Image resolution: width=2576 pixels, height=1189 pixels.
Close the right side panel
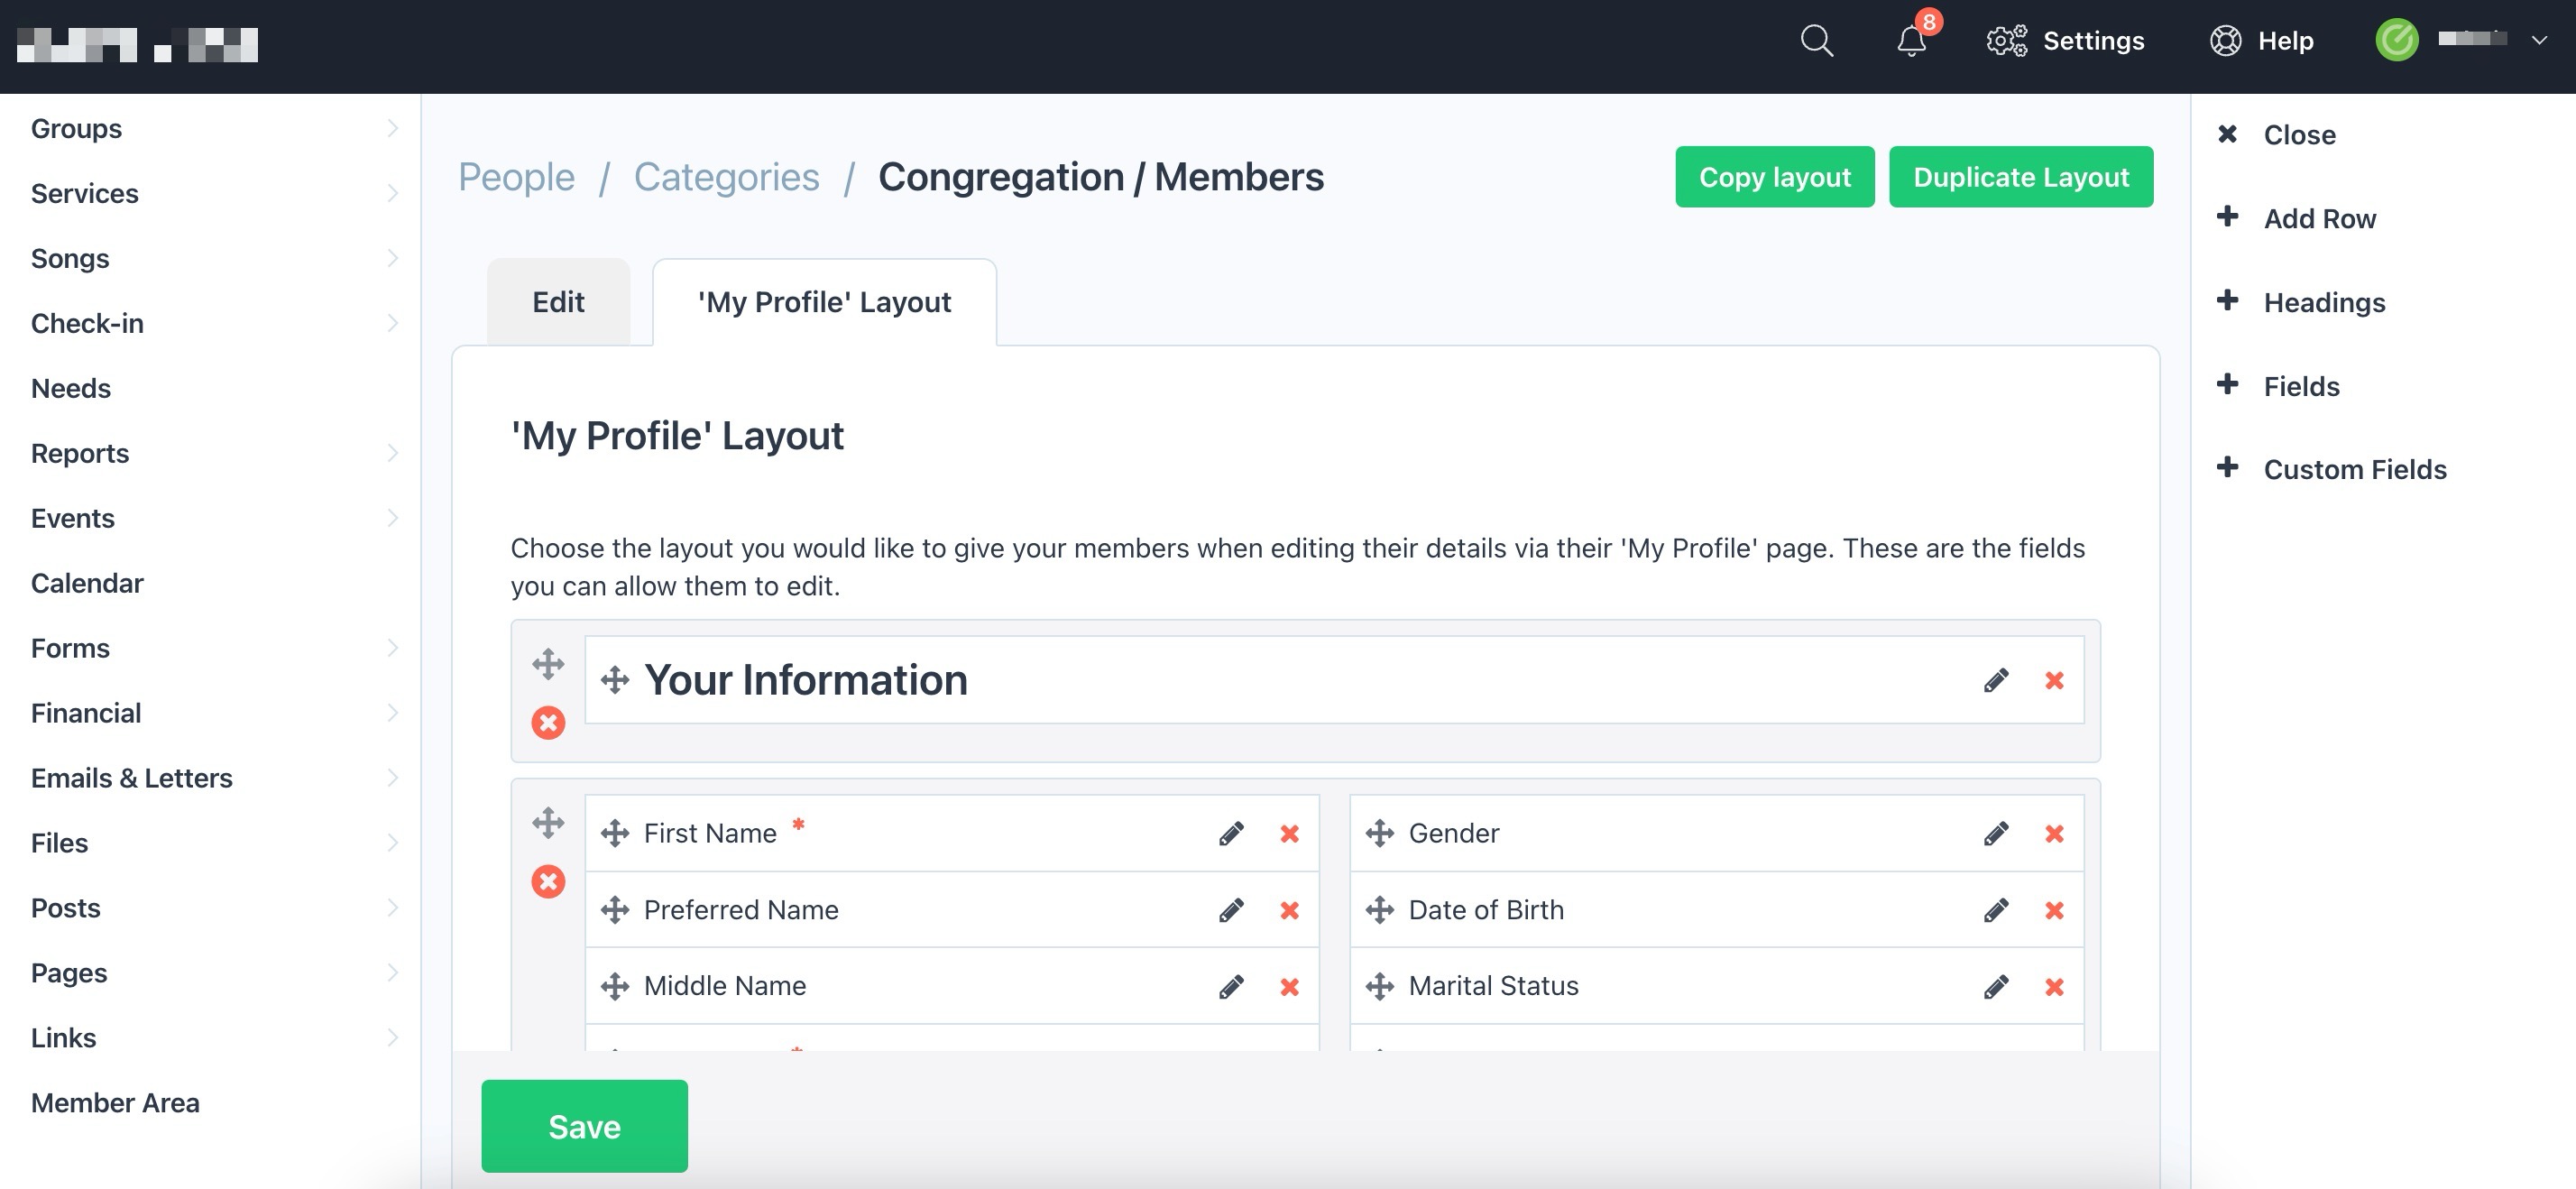(2298, 135)
